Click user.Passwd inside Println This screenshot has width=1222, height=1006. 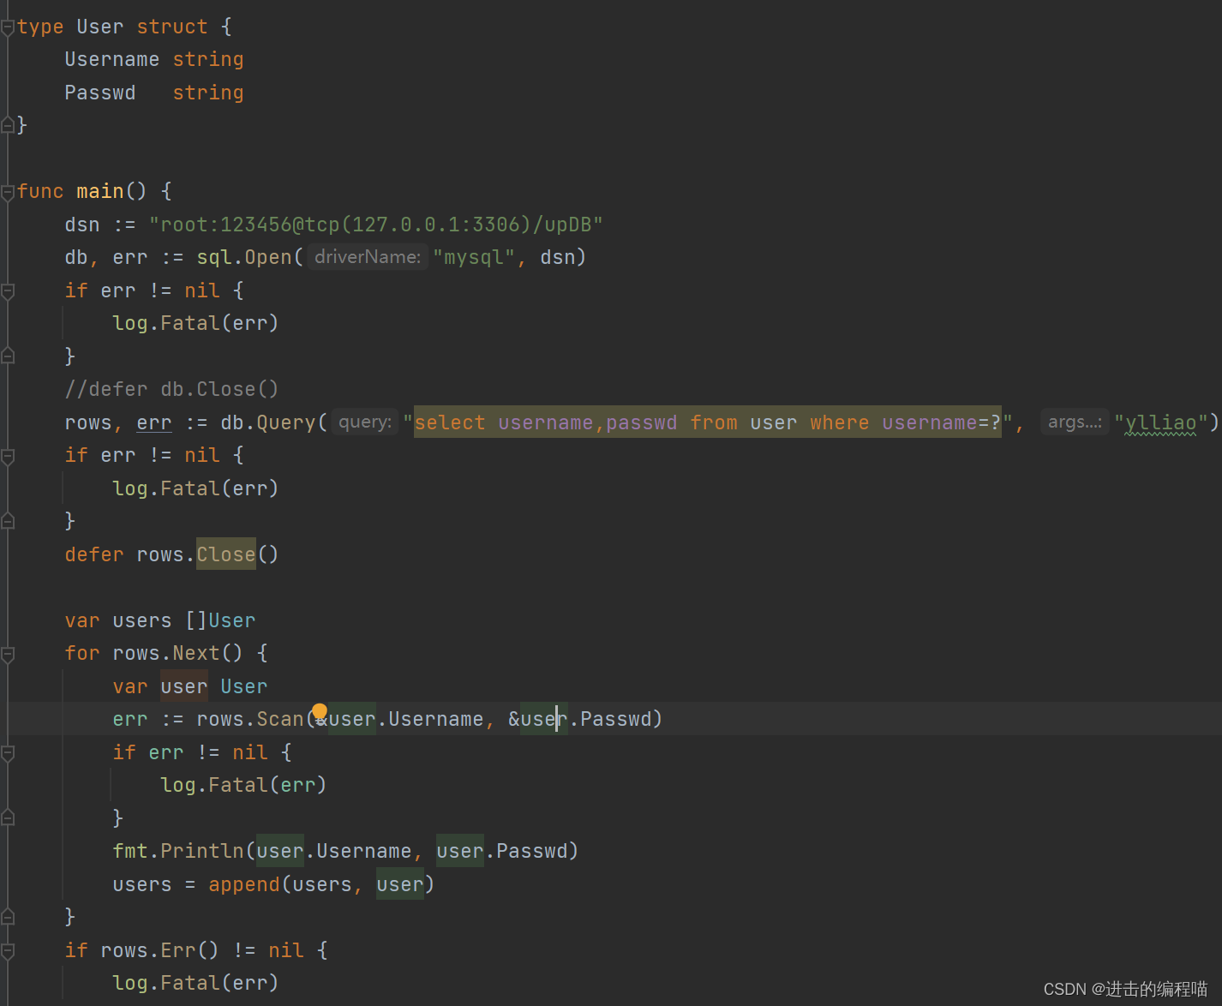(x=502, y=851)
